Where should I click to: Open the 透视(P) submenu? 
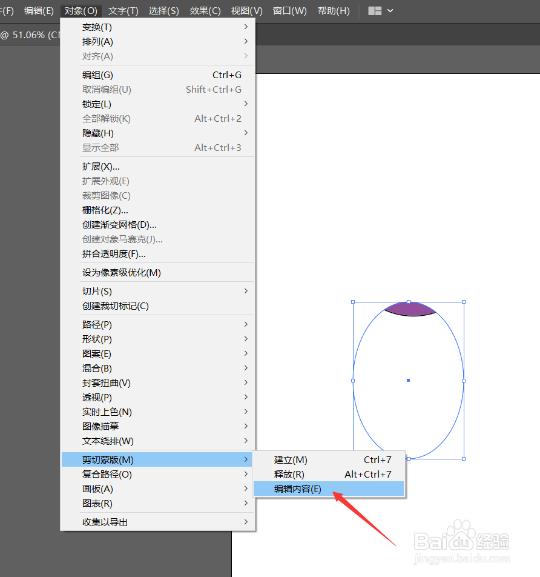[157, 398]
